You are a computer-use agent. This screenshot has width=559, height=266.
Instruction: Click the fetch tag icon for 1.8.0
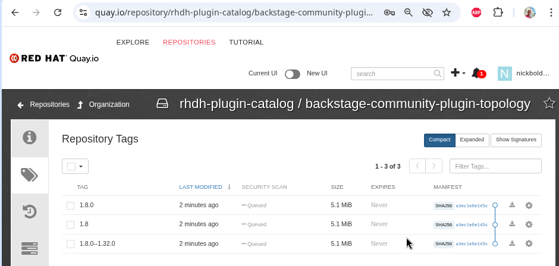point(512,205)
